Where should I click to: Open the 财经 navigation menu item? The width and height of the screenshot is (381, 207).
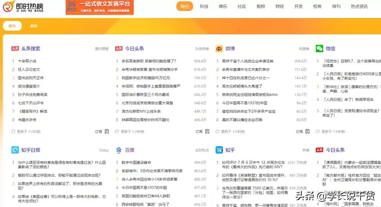click(x=279, y=6)
